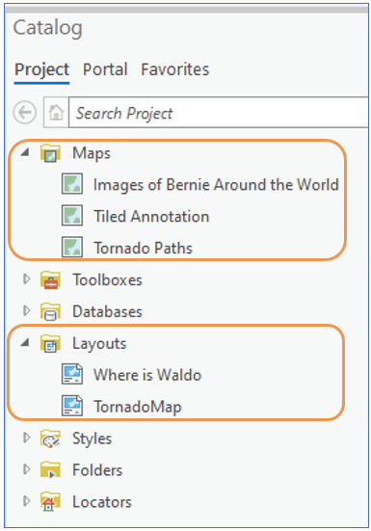This screenshot has height=531, width=371.
Task: Select the Tiled Annotation map name
Action: pos(151,217)
